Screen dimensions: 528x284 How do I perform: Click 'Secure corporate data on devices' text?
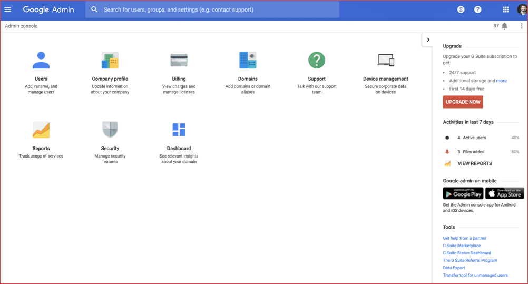(x=386, y=89)
